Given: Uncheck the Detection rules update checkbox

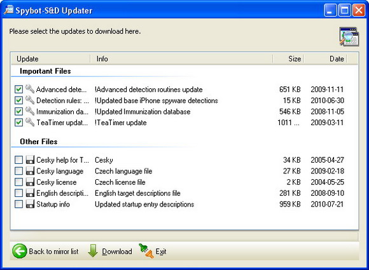Looking at the screenshot, I should [18, 100].
